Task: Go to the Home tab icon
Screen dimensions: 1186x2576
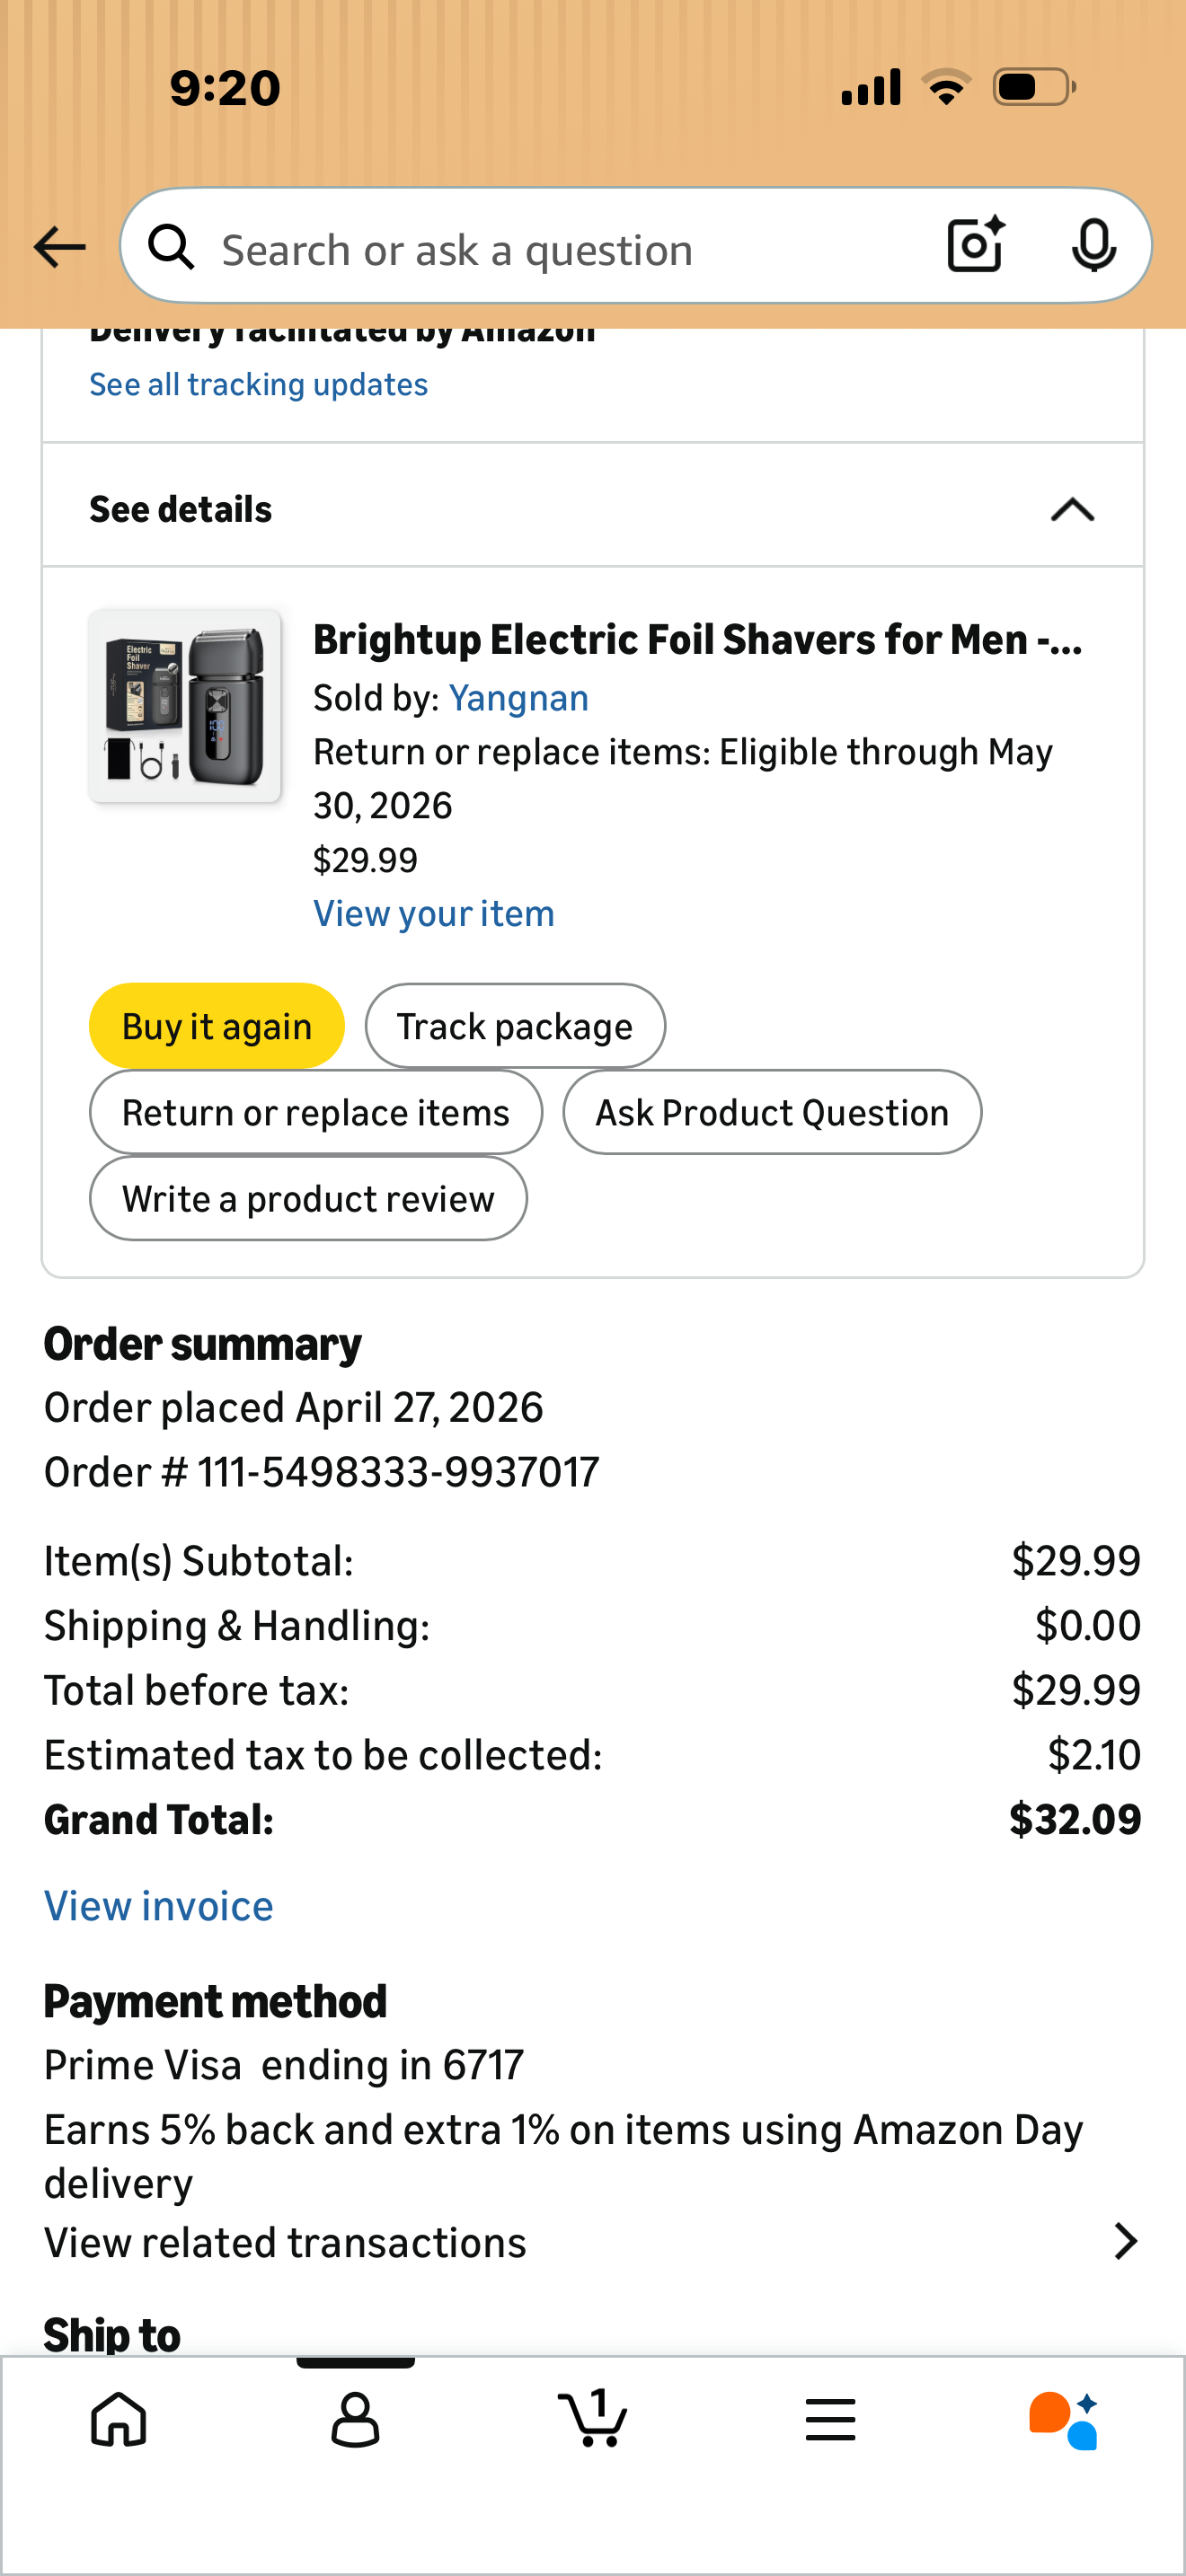Action: [x=119, y=2420]
